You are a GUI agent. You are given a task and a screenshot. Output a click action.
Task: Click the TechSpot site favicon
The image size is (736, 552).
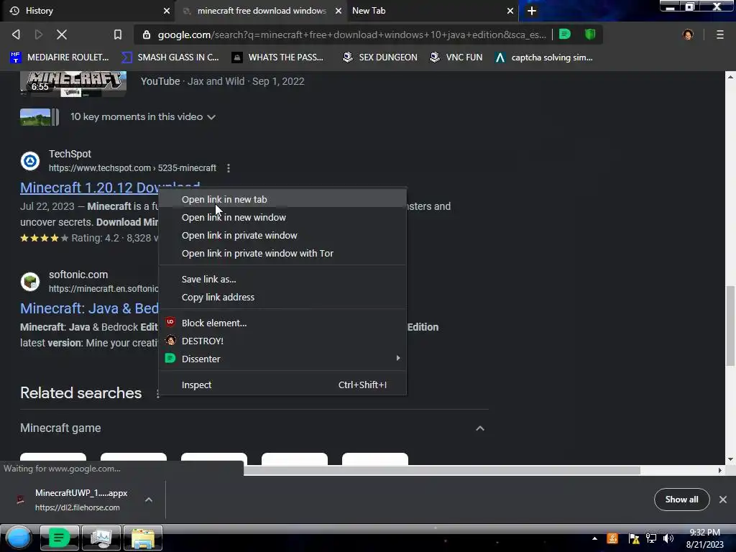point(30,161)
